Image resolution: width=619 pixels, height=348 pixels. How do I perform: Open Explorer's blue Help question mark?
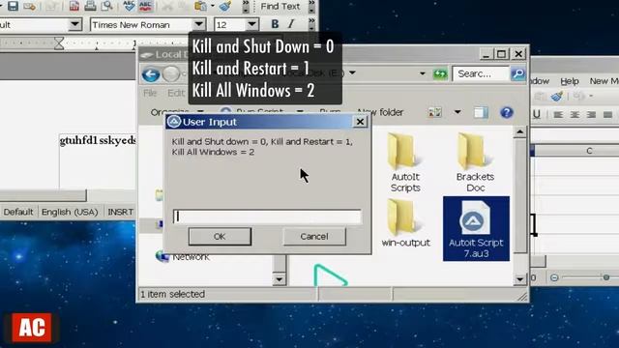(x=507, y=113)
